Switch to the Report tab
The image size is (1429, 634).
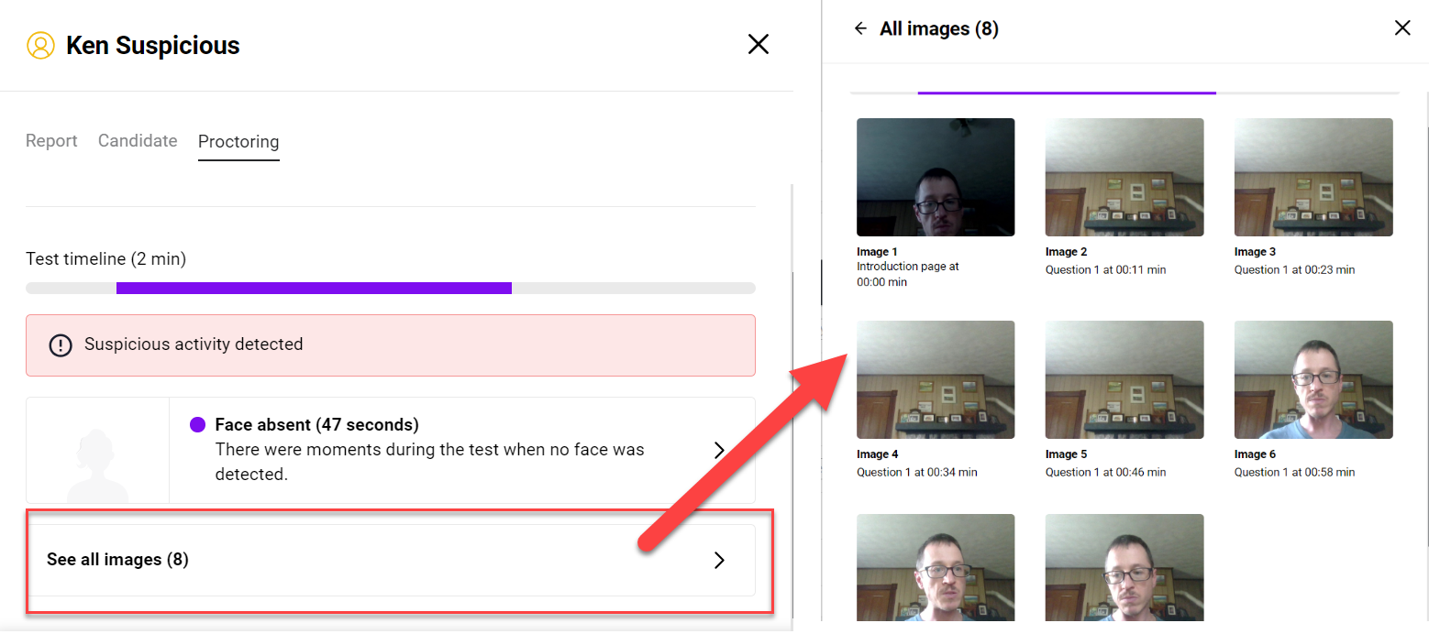[51, 141]
